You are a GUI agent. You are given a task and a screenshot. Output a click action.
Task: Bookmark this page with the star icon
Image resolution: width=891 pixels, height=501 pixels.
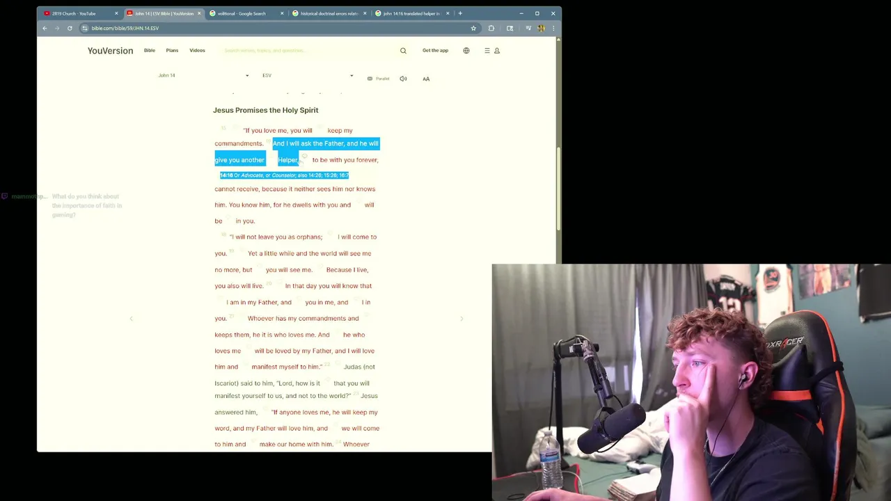pyautogui.click(x=473, y=28)
